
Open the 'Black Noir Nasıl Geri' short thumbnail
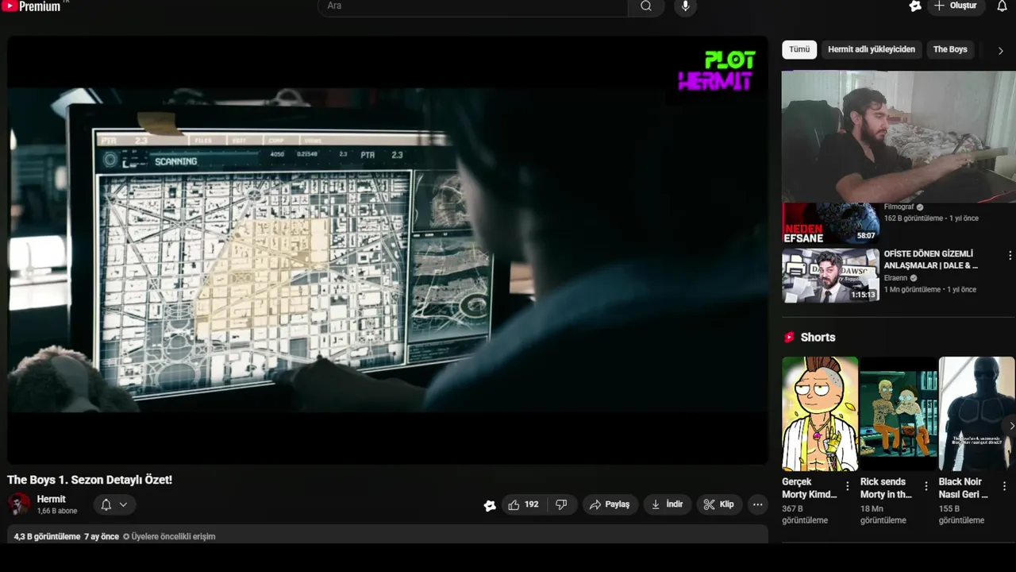click(977, 414)
